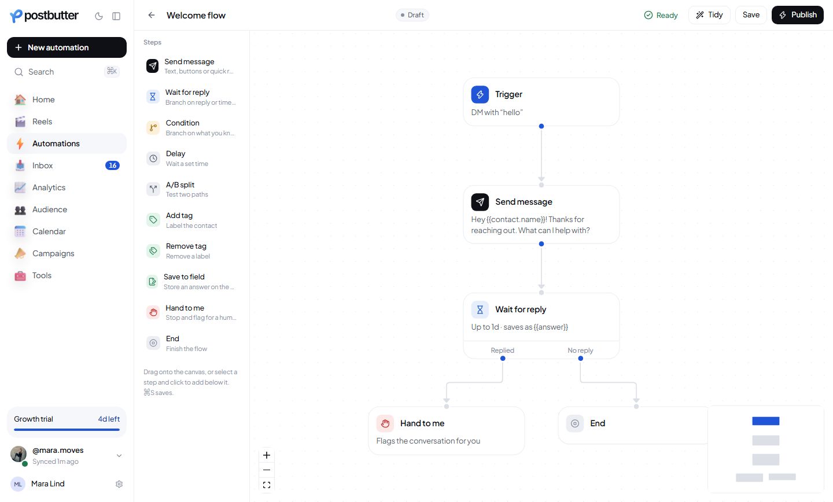This screenshot has width=833, height=502.
Task: Expand the @mara.moves account chevron
Action: pos(119,456)
